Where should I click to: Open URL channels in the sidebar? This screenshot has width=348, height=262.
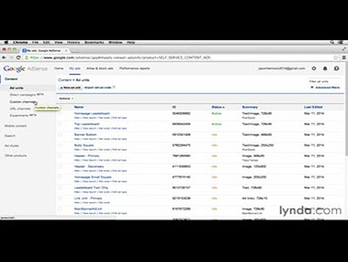tap(20, 109)
